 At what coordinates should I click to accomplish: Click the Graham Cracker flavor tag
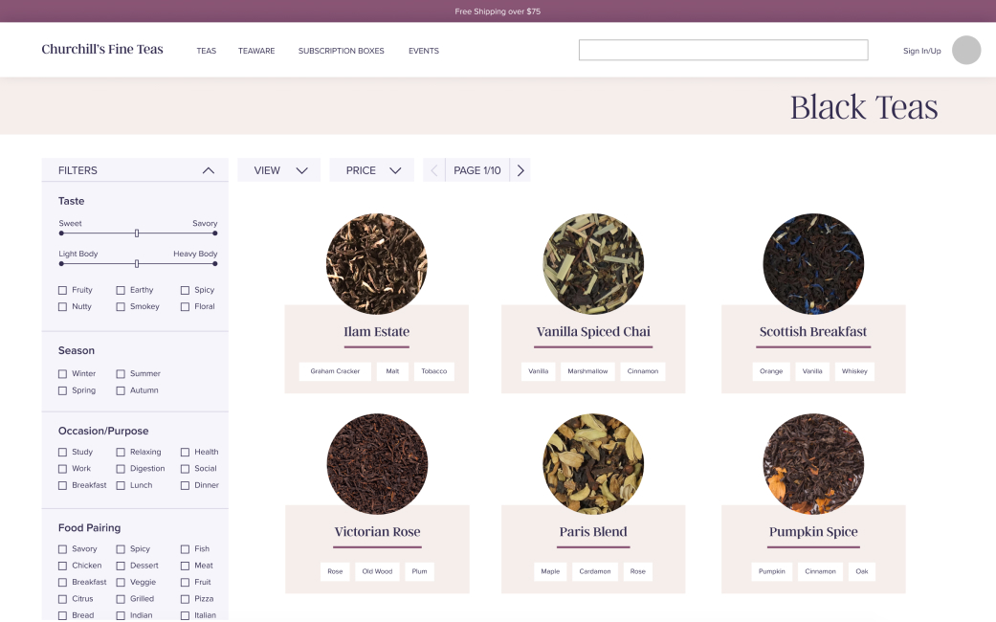(335, 371)
